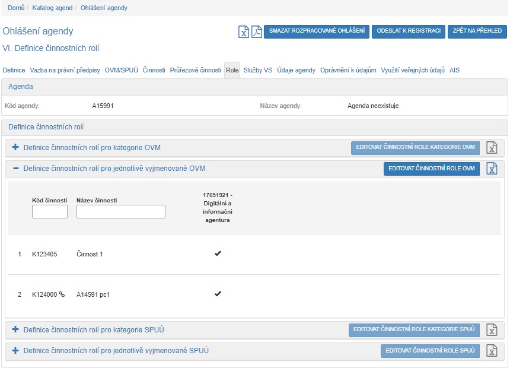Export SPUÚ category roles to Excel

492,330
